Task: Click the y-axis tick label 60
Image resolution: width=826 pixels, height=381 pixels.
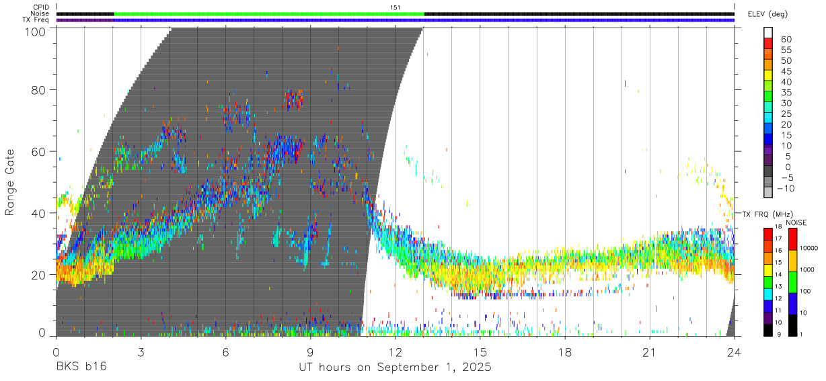Action: (40, 151)
